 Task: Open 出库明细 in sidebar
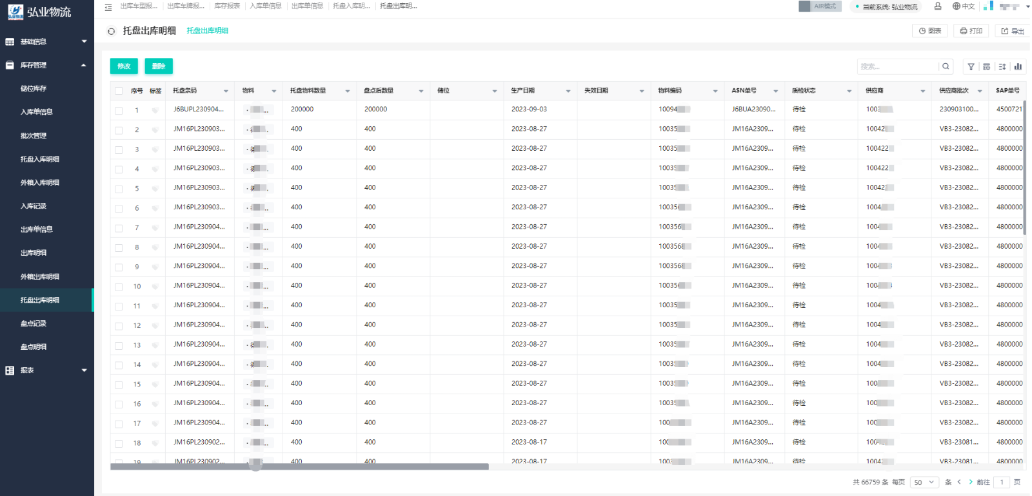click(x=34, y=253)
